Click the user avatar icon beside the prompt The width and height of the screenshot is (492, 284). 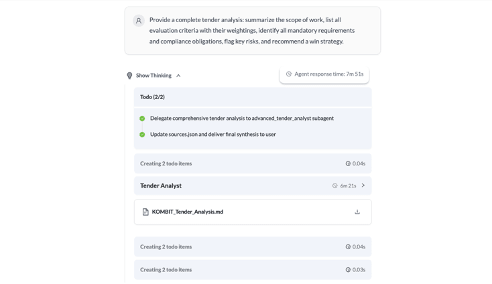138,21
